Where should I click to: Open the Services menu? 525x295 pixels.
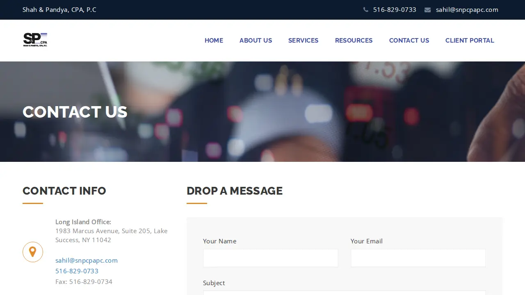[304, 41]
